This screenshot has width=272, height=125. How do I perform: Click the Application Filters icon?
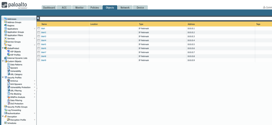pos(5,35)
